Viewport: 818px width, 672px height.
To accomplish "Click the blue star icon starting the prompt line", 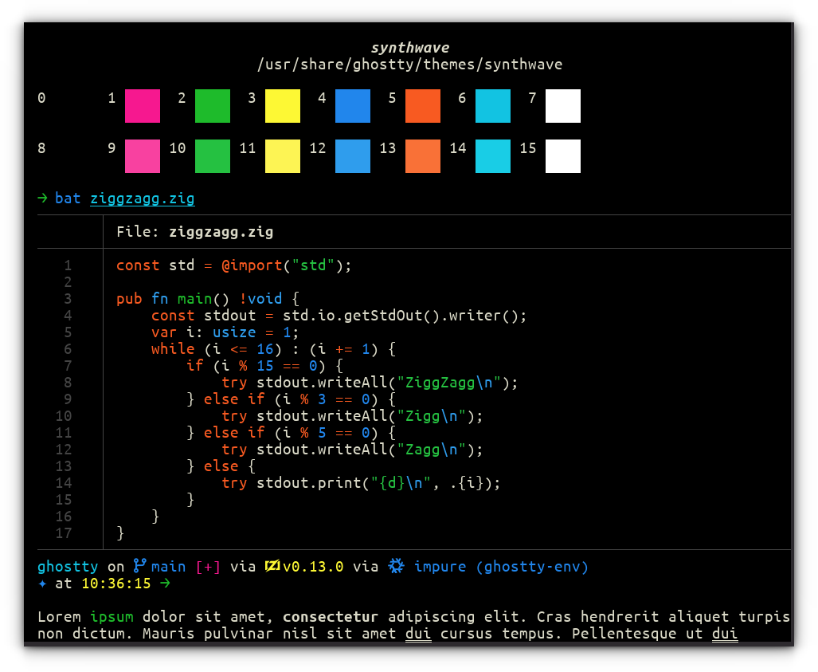I will (x=42, y=584).
